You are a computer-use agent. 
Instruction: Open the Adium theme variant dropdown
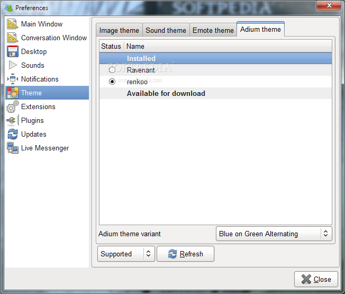(x=274, y=234)
